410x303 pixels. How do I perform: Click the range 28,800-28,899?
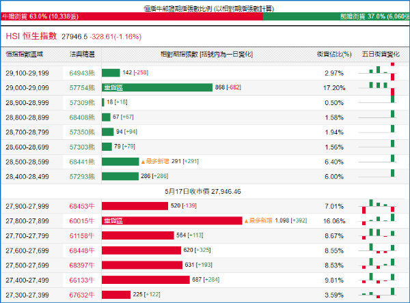point(27,117)
